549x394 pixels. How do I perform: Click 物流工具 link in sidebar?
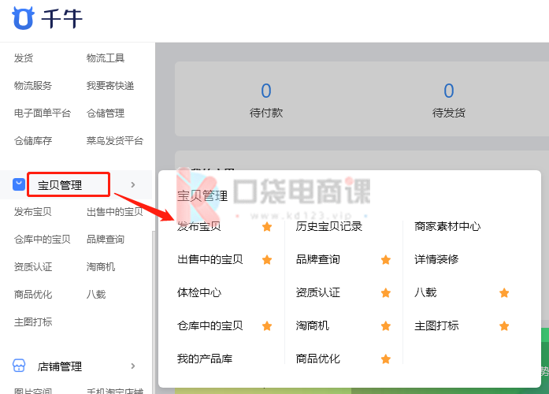[106, 58]
